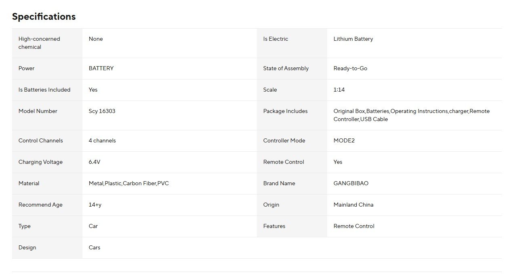Click the Specifications heading
The height and width of the screenshot is (274, 509).
click(x=44, y=17)
